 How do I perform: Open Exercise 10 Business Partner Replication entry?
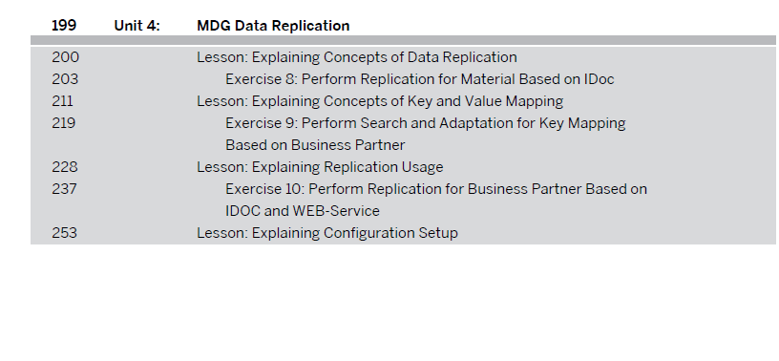click(x=436, y=189)
